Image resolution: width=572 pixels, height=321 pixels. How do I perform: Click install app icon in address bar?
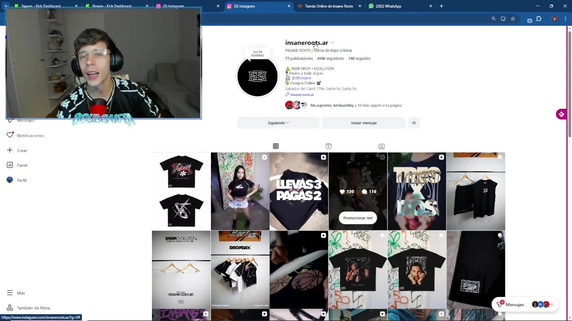[x=503, y=19]
